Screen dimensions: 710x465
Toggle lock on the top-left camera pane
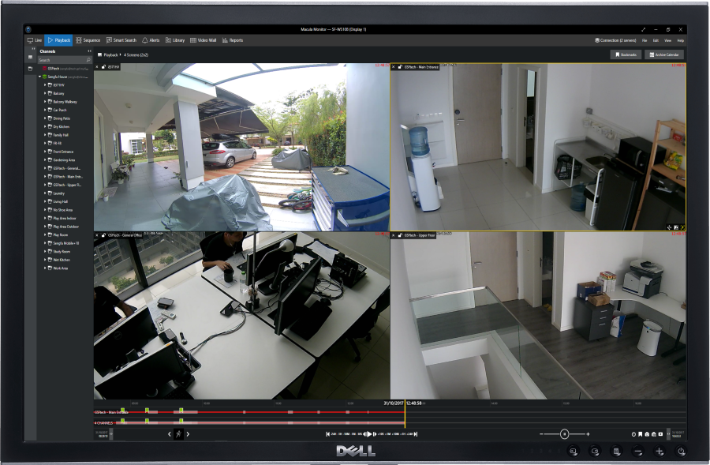103,67
